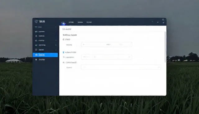Click the vertical scrollbar of the content panel
This screenshot has height=114, width=199.
[165, 47]
